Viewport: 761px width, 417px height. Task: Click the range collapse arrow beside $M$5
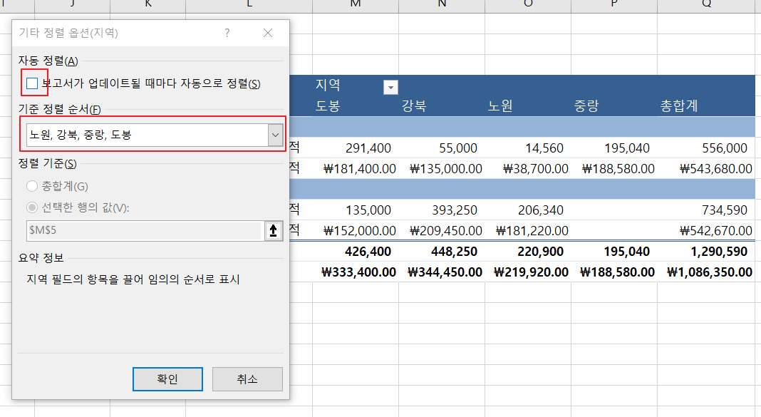[x=273, y=230]
